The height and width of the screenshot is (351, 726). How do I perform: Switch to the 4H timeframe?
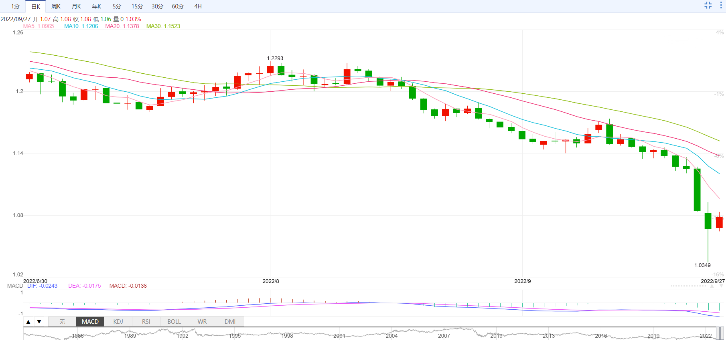pos(198,6)
